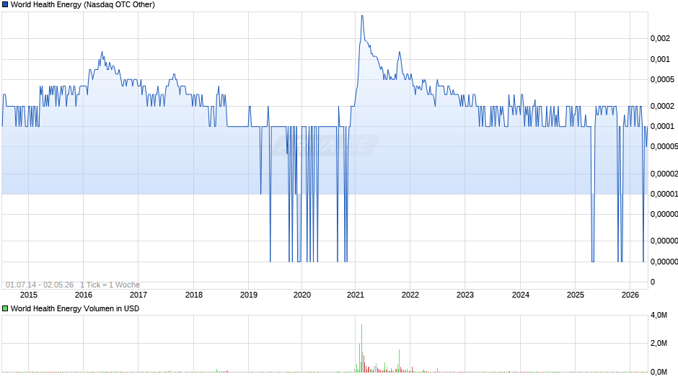678x379 pixels.
Task: Select the 2023 year label on the x-axis
Action: click(x=465, y=295)
